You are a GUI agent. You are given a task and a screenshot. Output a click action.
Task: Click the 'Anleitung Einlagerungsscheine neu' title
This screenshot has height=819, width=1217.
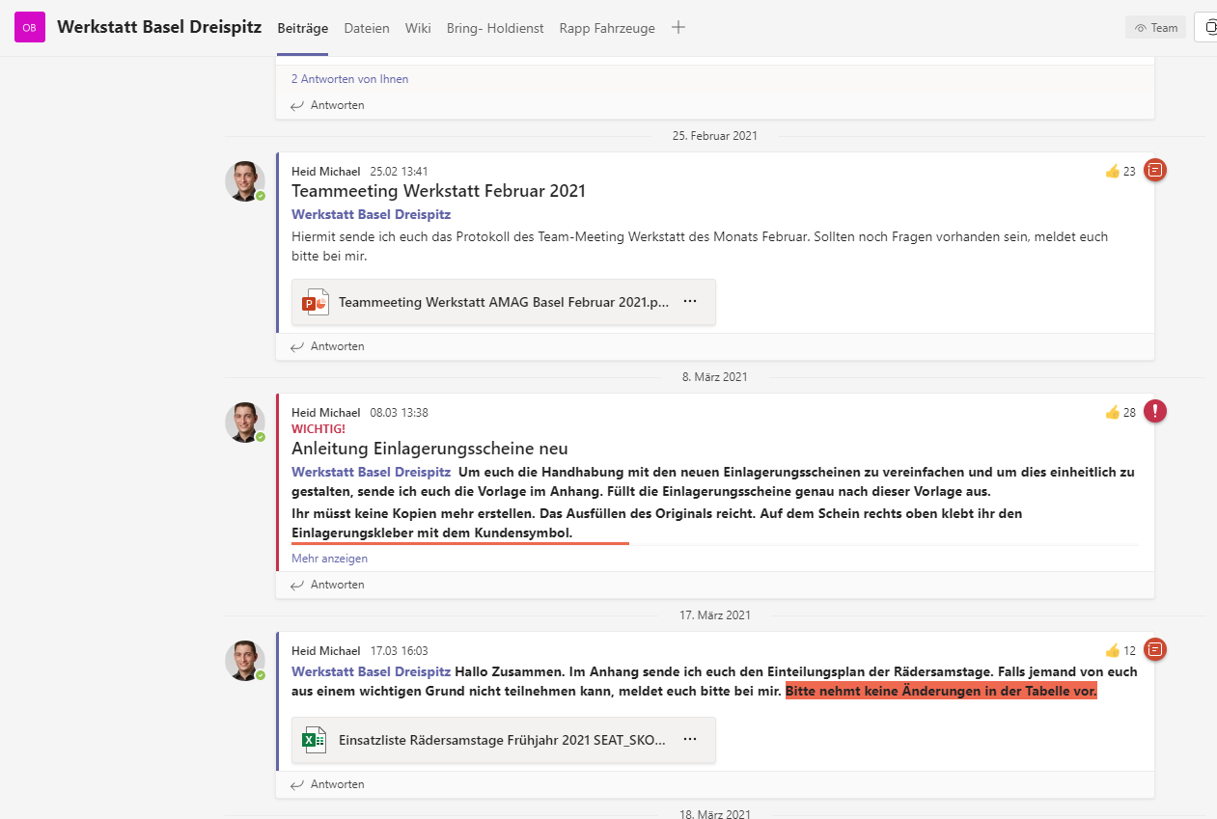click(429, 449)
